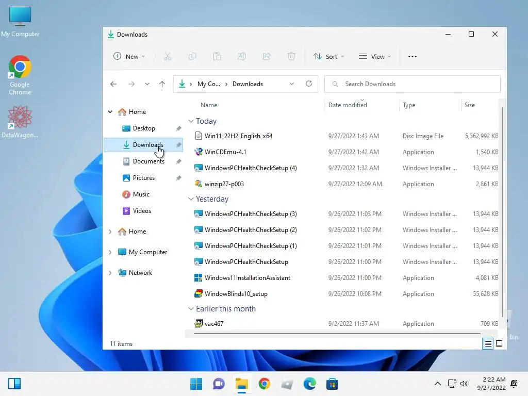Screen dimensions: 528x396
Task: Open Microsoft Edge from the taskbar
Action: tap(310, 384)
